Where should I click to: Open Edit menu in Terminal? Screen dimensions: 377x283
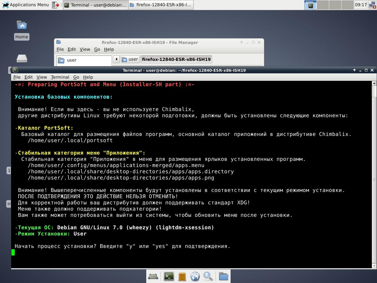pyautogui.click(x=28, y=77)
